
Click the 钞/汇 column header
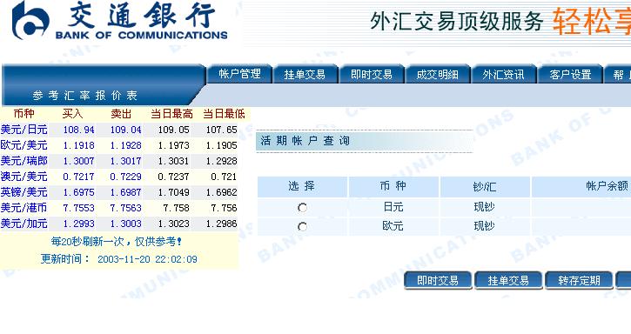click(x=485, y=186)
